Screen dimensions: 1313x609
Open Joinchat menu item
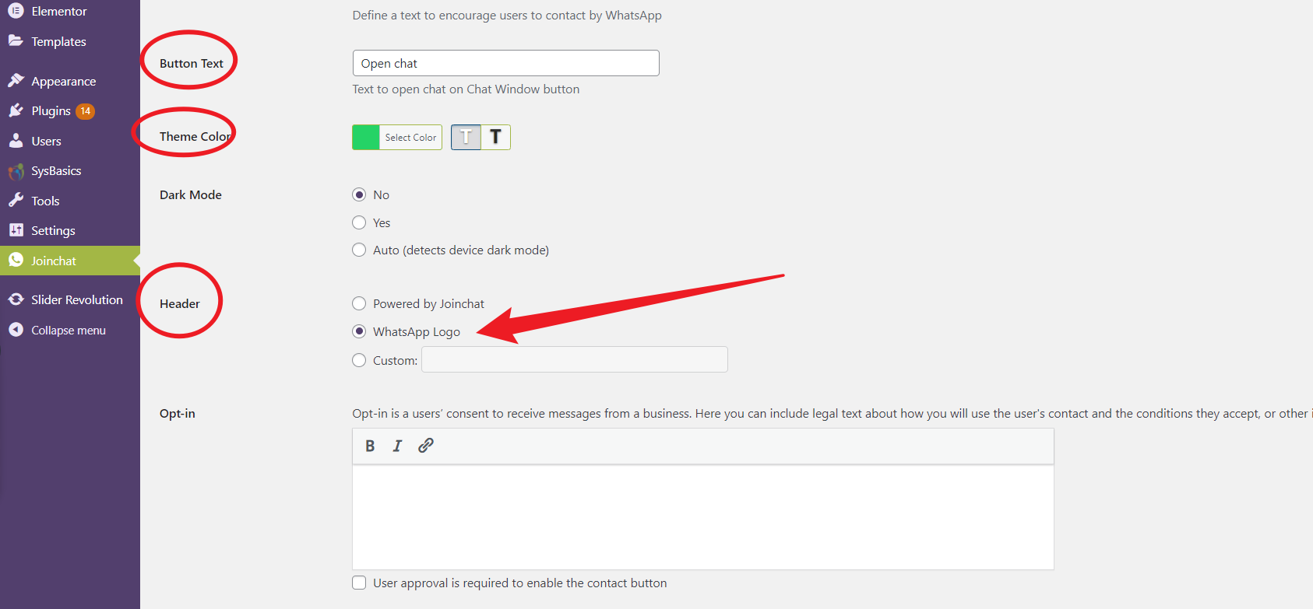70,261
